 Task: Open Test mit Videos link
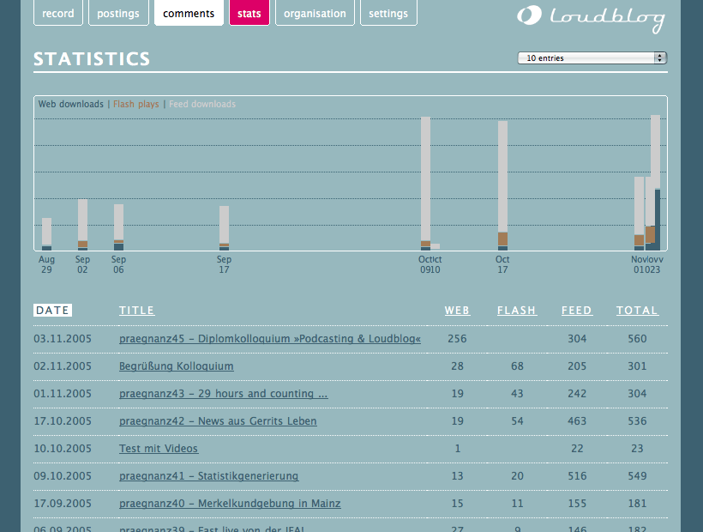pos(159,449)
